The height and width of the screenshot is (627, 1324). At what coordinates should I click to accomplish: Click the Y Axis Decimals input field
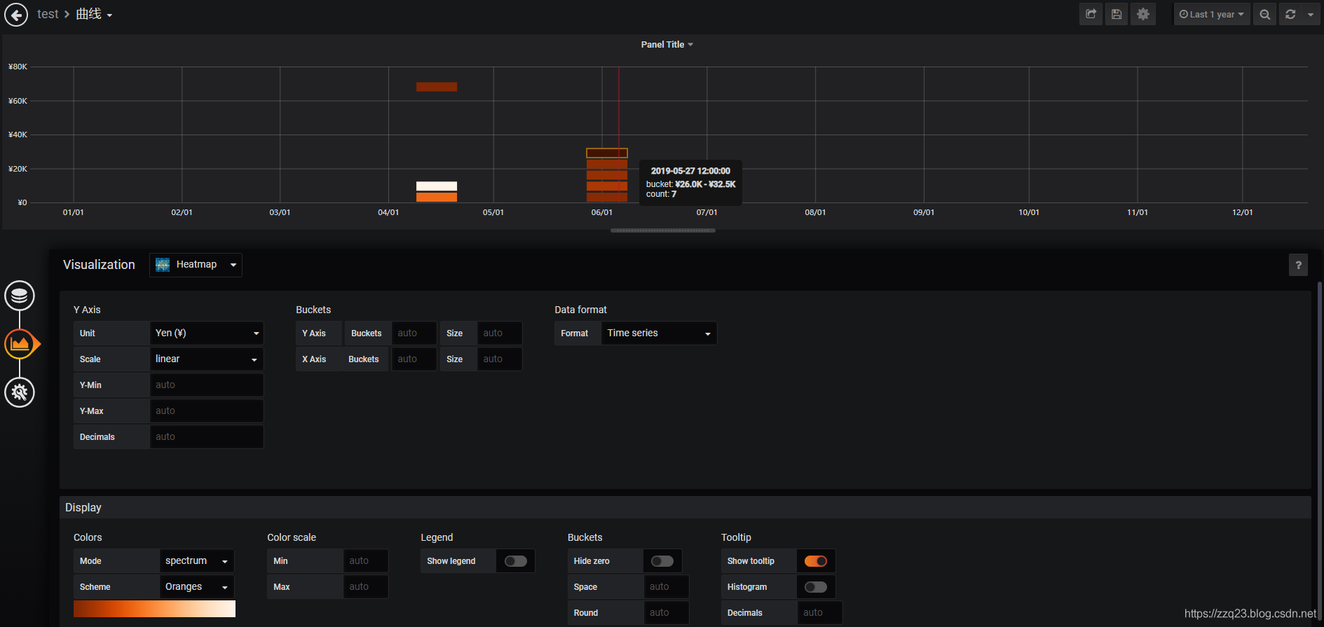[x=207, y=437]
